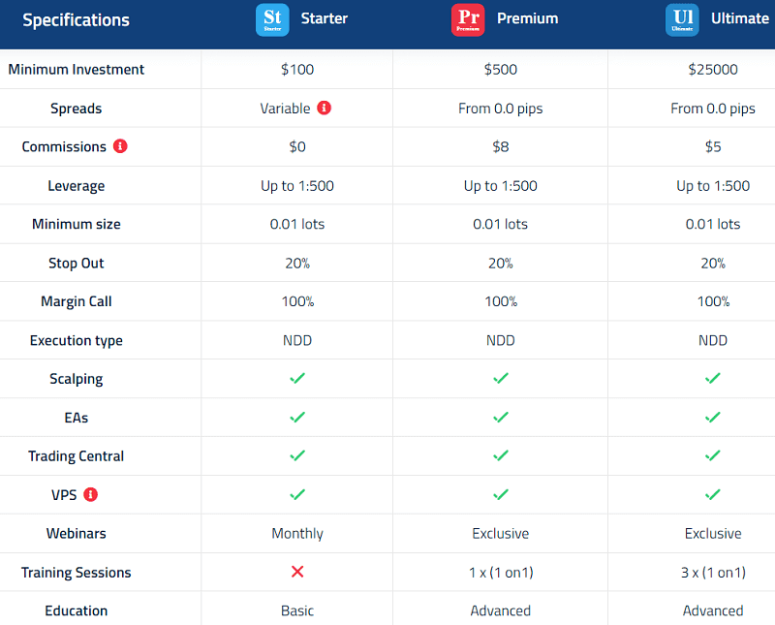Image resolution: width=775 pixels, height=625 pixels.
Task: Click Ultimate 20% stop out value
Action: [713, 263]
